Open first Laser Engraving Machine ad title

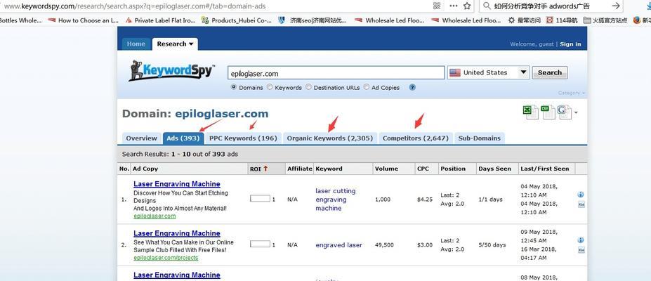[x=177, y=184]
